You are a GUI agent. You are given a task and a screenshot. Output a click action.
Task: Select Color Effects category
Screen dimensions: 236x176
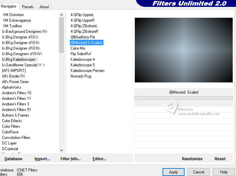click(x=12, y=121)
